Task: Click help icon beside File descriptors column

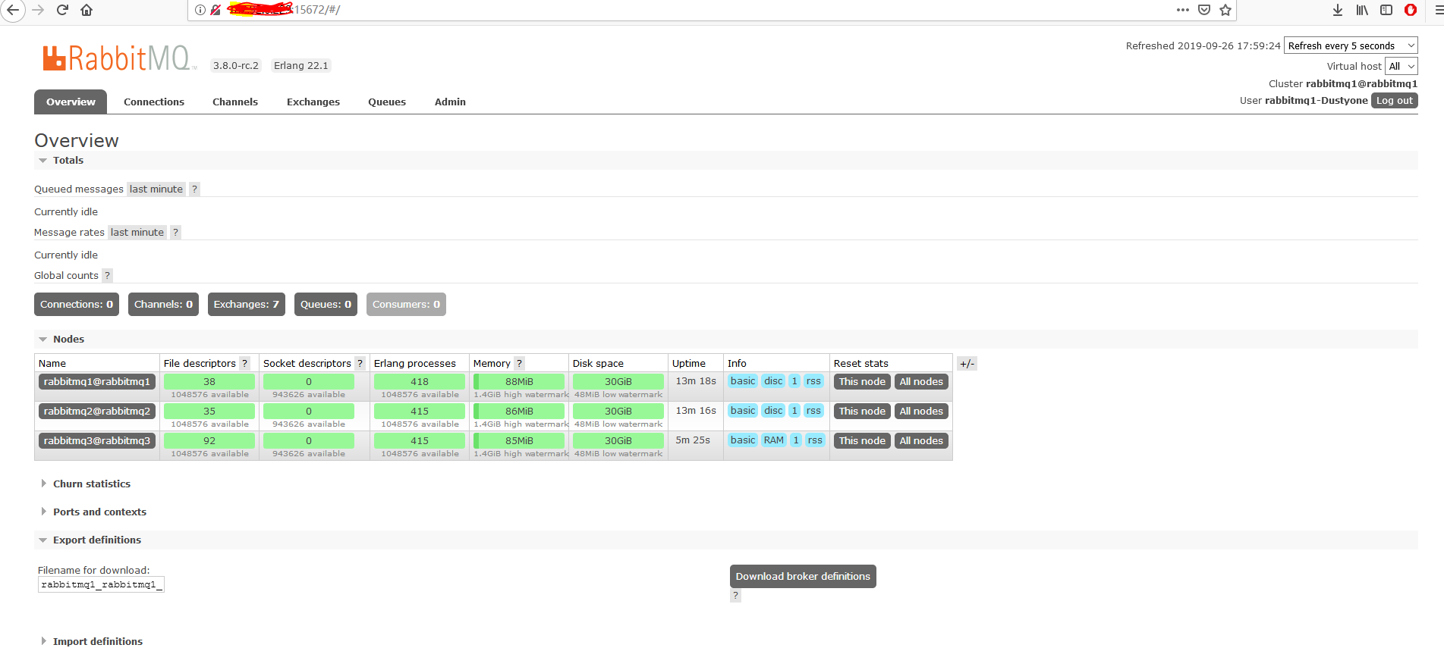Action: (244, 364)
